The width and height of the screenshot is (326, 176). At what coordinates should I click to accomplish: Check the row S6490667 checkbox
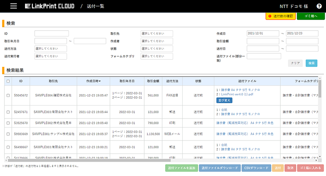[x=8, y=147]
